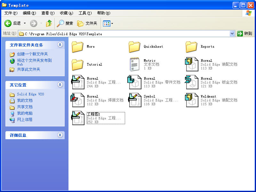This screenshot has width=256, height=192.
Task: Click 创建一个新文件夹 task link
Action: [x=32, y=54]
